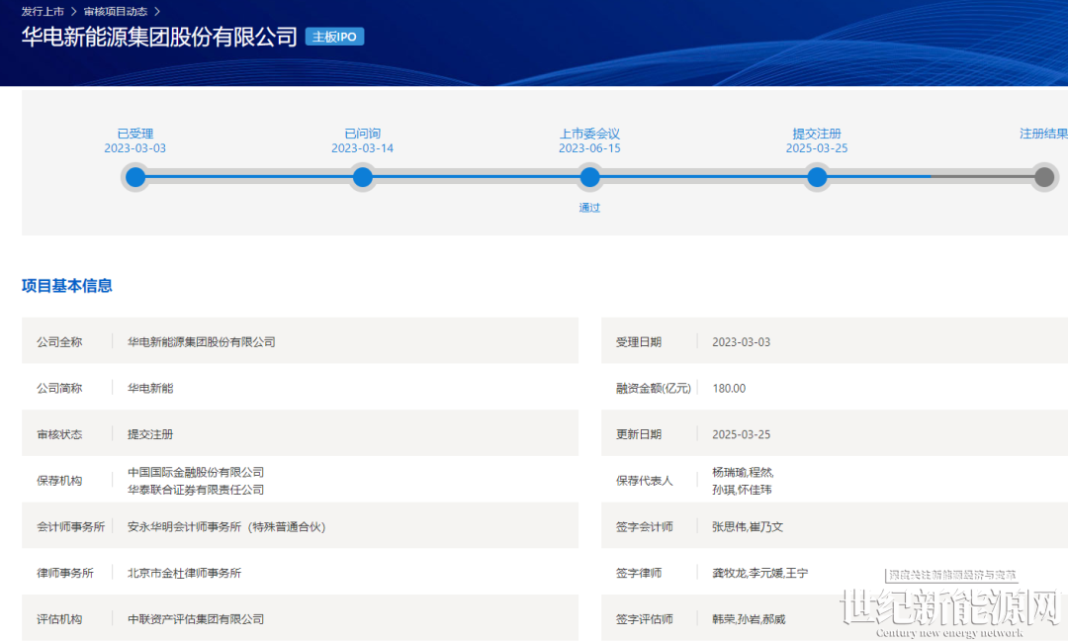
Task: Click the 受理日期 value 2023-03-03
Action: point(741,342)
